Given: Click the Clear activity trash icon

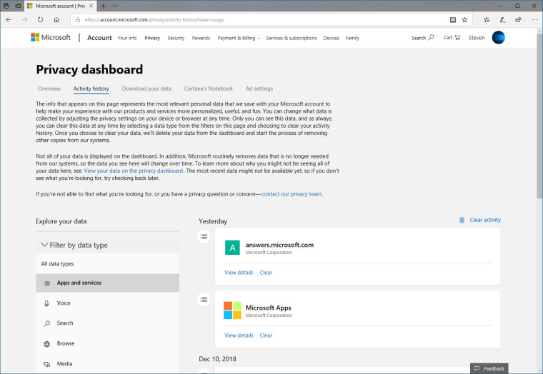Looking at the screenshot, I should (462, 220).
